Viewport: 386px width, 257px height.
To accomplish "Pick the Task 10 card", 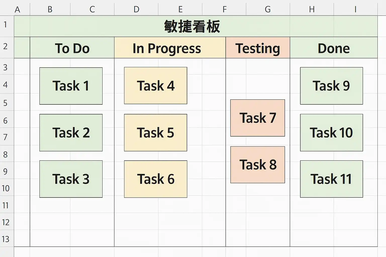I will point(331,133).
